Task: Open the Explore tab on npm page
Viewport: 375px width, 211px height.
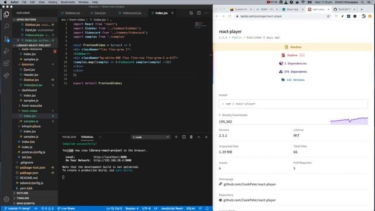Action: (293, 55)
